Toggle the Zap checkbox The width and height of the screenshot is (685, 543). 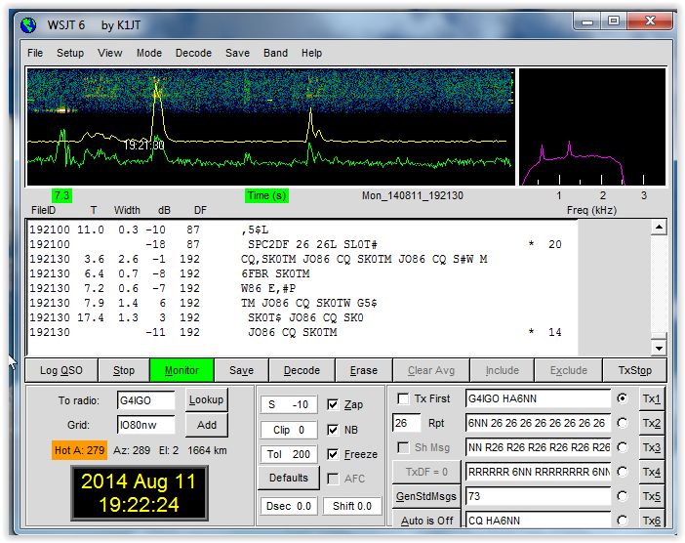pyautogui.click(x=333, y=404)
